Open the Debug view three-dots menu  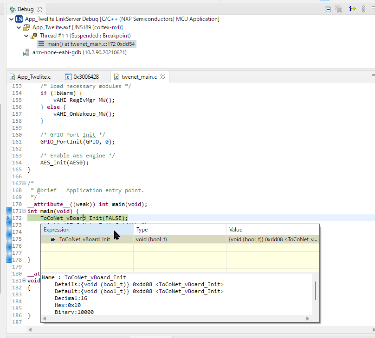click(x=363, y=9)
